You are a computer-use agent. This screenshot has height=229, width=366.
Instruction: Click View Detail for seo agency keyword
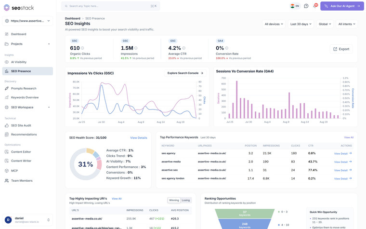[x=343, y=153]
